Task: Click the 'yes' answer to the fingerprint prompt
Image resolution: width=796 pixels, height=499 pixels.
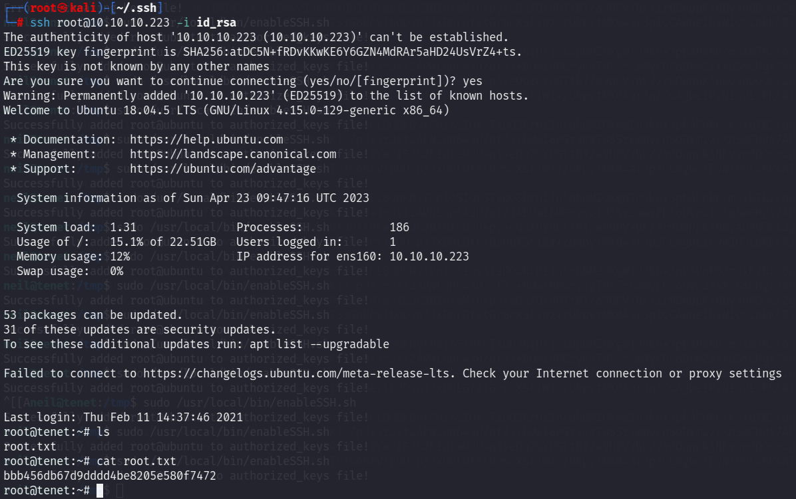Action: (473, 82)
